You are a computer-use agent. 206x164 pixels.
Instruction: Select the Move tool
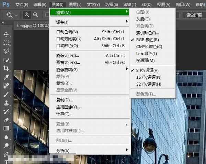(x=6, y=34)
